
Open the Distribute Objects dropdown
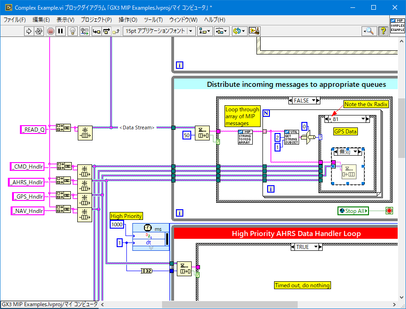[221, 31]
